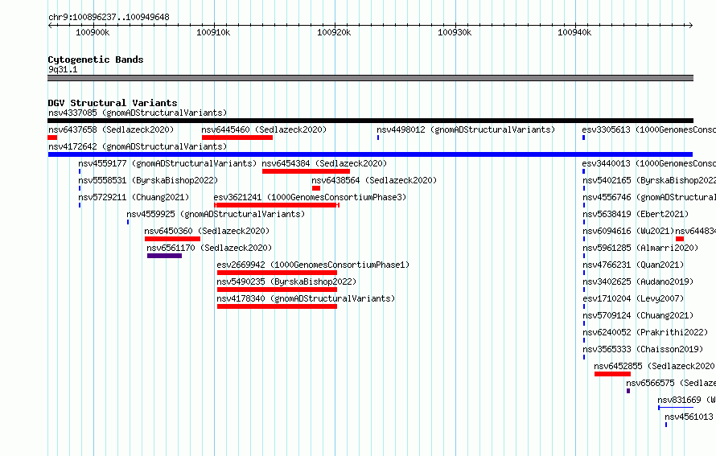This screenshot has height=456, width=716.
Task: Open nsv5402165 (ByrskaBishop2022) label
Action: click(x=649, y=180)
